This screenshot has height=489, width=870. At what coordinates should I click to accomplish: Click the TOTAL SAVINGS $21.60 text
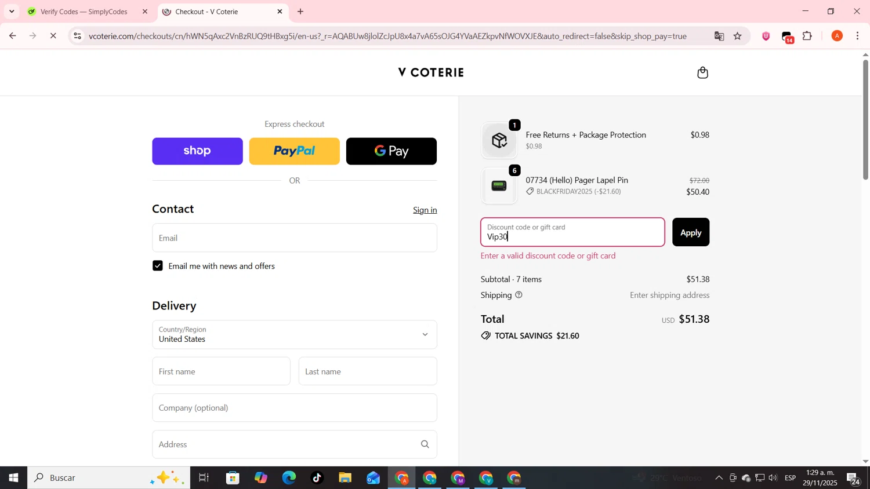click(x=536, y=336)
